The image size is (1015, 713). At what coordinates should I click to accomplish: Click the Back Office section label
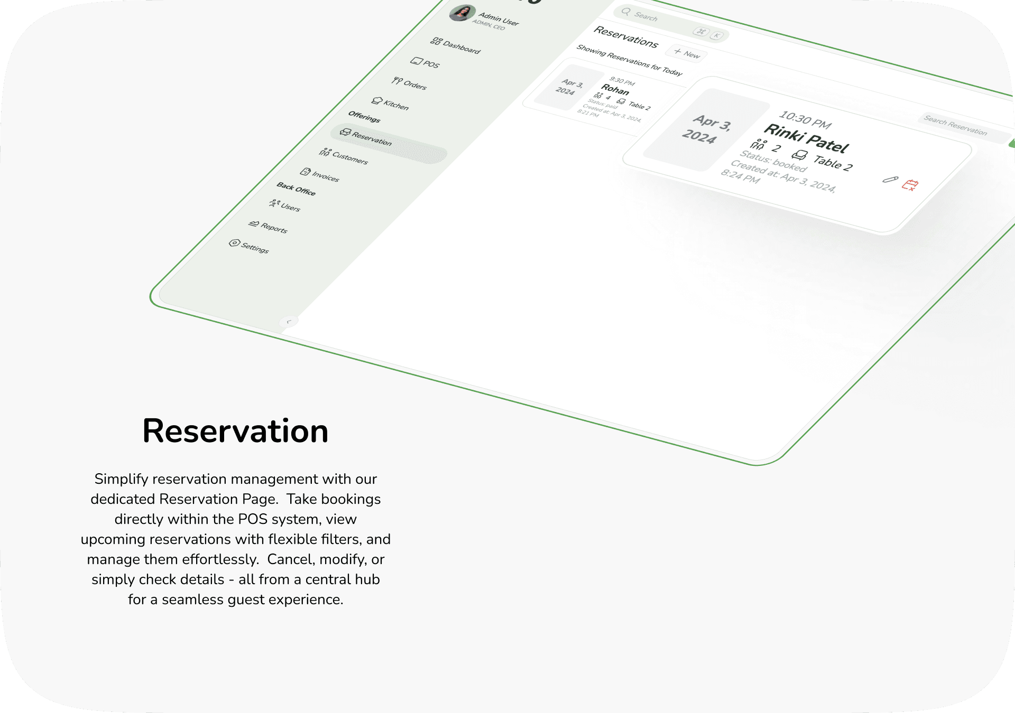[x=296, y=189]
